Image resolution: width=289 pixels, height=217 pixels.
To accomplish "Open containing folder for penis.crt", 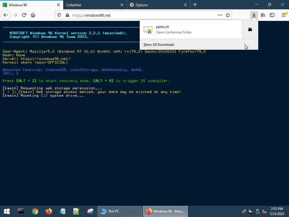I will (x=250, y=29).
